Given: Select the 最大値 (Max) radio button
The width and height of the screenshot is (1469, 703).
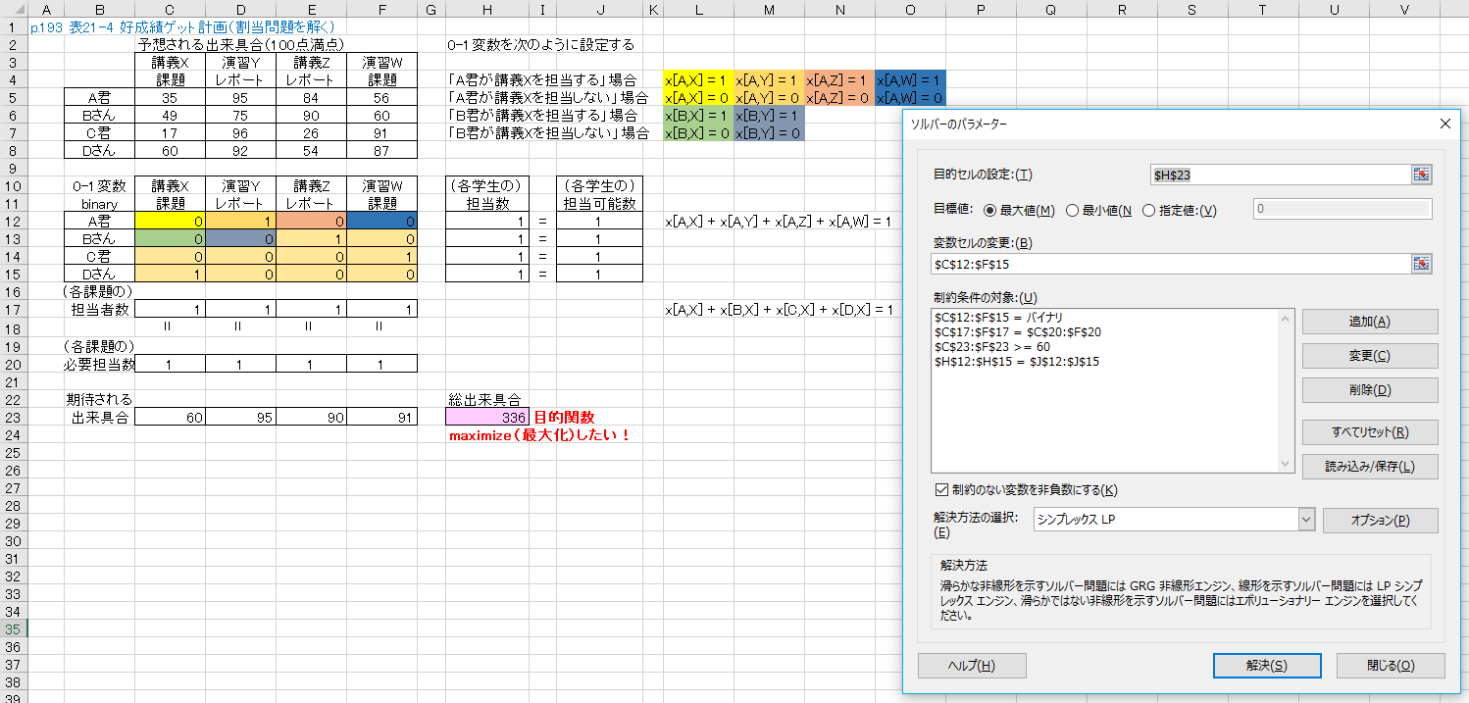Looking at the screenshot, I should [989, 210].
